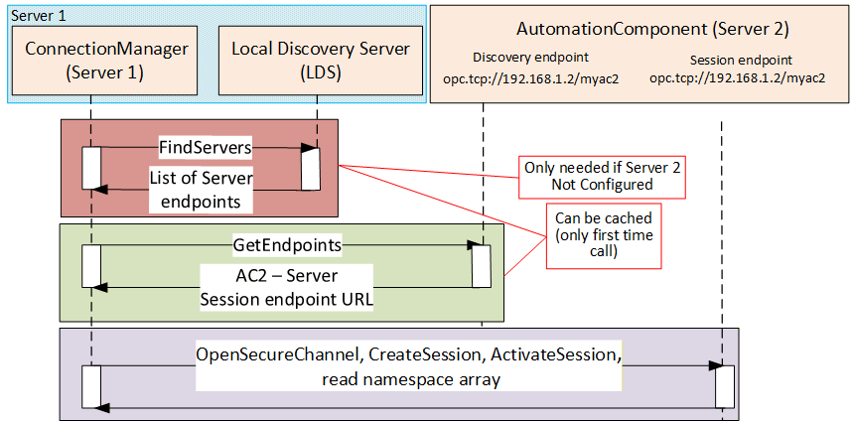Select the ConnectionManager (Server 1) box

click(x=106, y=61)
